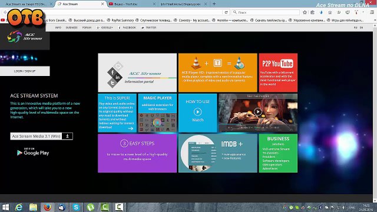
Task: Click the LOGIN / SIGN UP button
Action: (25, 71)
